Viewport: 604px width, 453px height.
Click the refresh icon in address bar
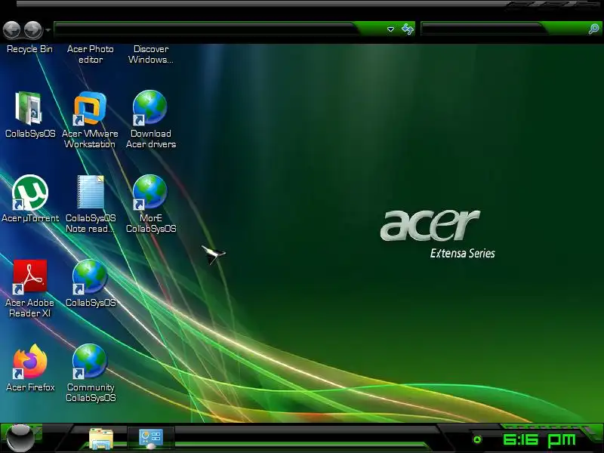(407, 29)
